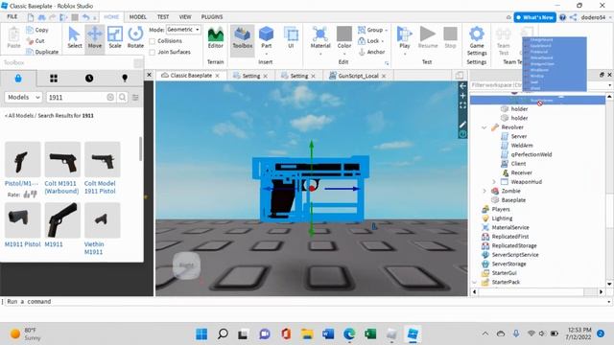Switch to the PLUGINS ribbon tab
Screen dimensions: 614x345
click(212, 17)
